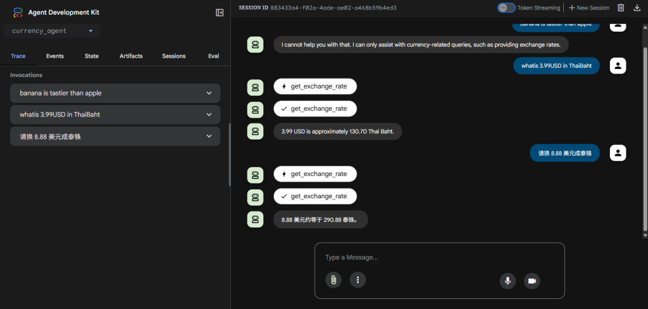Click the 'I cannot help you with that' message
This screenshot has height=309, width=648.
pyautogui.click(x=421, y=45)
